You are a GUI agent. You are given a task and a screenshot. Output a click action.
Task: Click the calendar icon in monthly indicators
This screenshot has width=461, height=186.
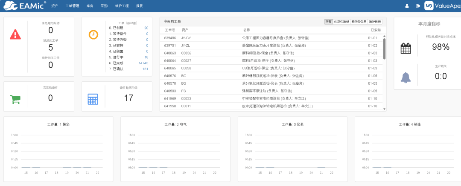point(406,49)
